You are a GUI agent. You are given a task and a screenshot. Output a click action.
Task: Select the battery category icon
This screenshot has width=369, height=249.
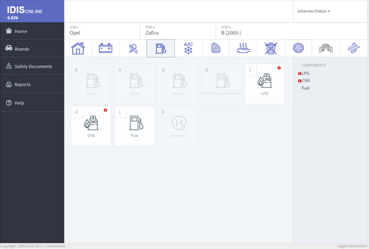105,48
